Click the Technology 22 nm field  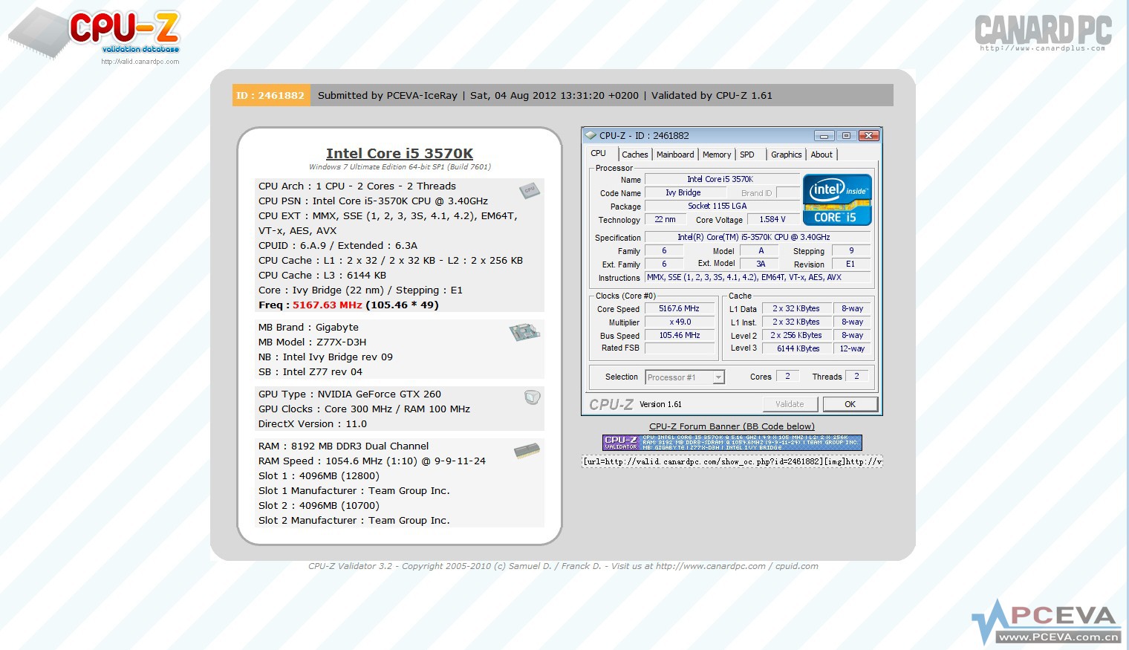point(665,219)
